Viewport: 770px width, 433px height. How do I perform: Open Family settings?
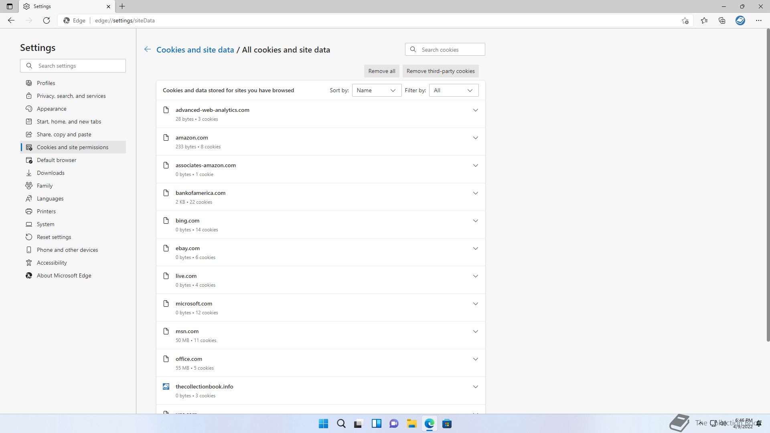[x=73, y=186]
